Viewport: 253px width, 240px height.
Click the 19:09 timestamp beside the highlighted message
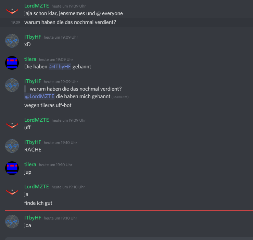[16, 23]
